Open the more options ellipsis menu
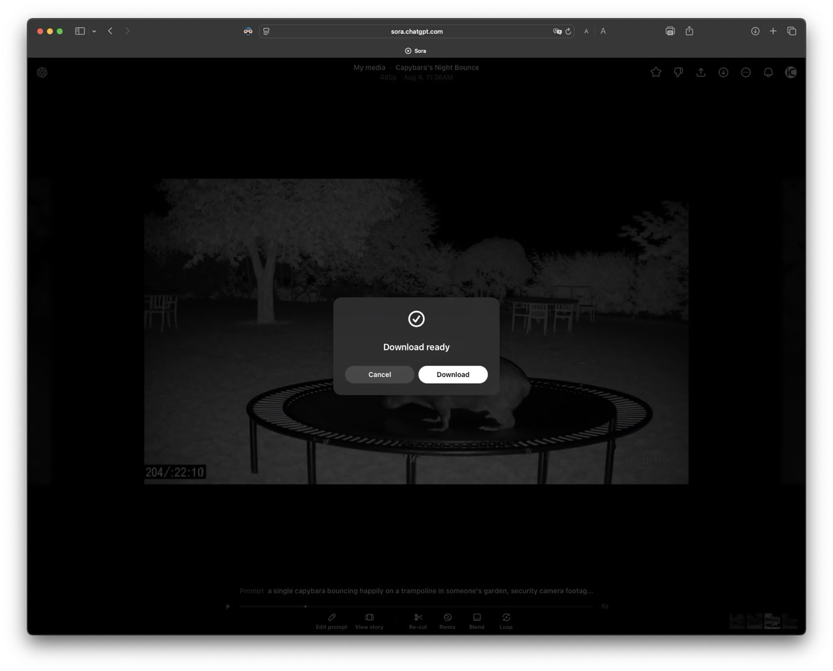833x671 pixels. point(746,72)
